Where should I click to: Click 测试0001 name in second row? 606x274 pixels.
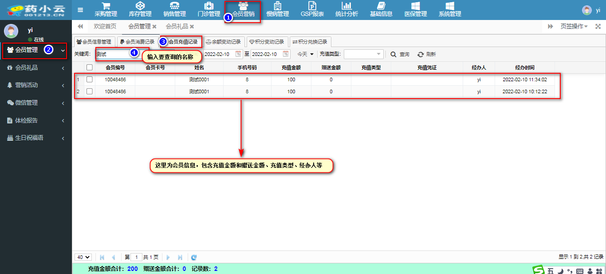tap(199, 91)
